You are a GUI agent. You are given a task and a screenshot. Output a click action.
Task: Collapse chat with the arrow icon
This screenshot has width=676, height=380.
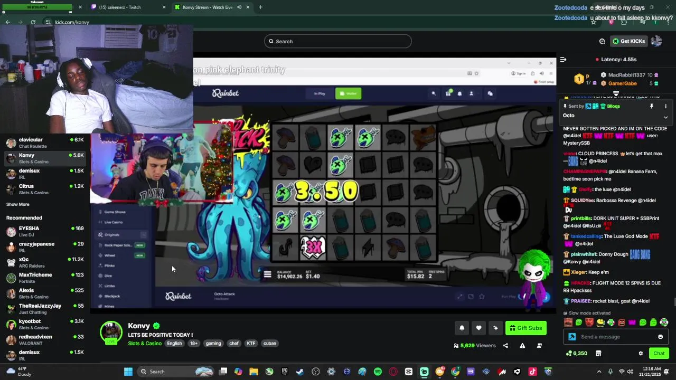[x=563, y=60]
